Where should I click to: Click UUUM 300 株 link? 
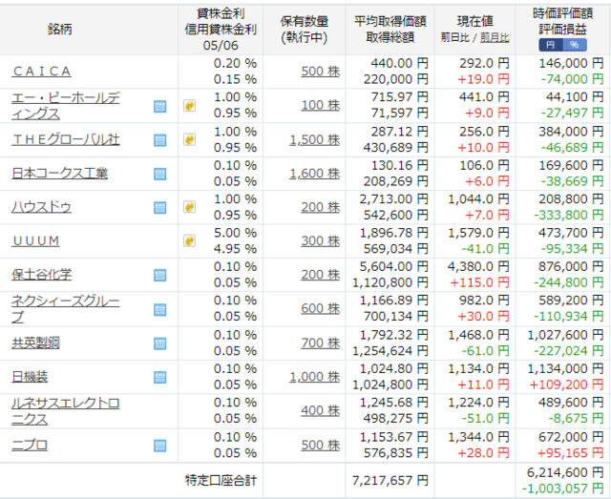tap(321, 241)
